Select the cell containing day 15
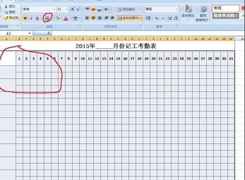 (118, 59)
